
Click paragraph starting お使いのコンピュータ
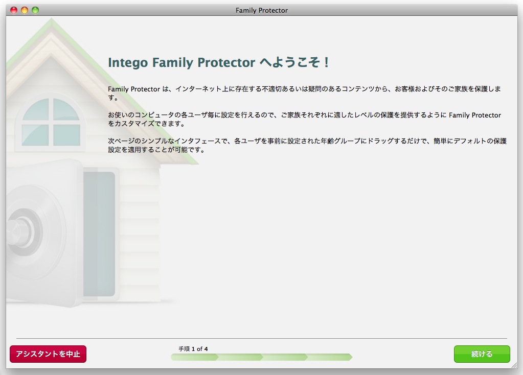pos(304,120)
